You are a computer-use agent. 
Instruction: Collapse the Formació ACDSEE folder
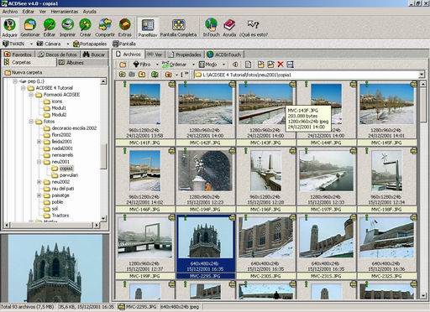pos(31,95)
